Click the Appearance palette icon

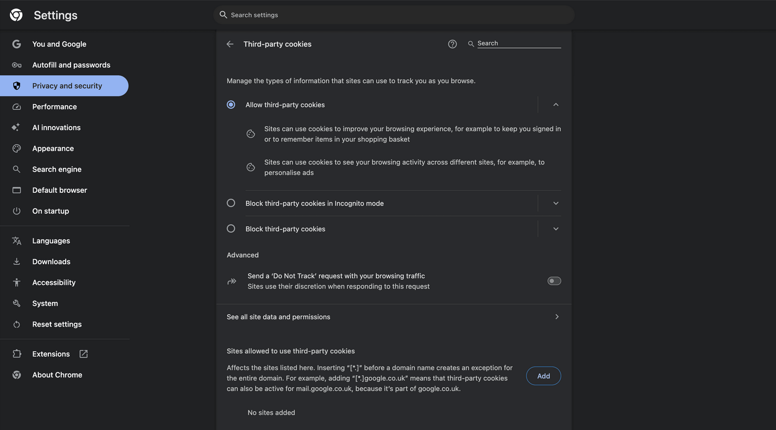pyautogui.click(x=17, y=148)
